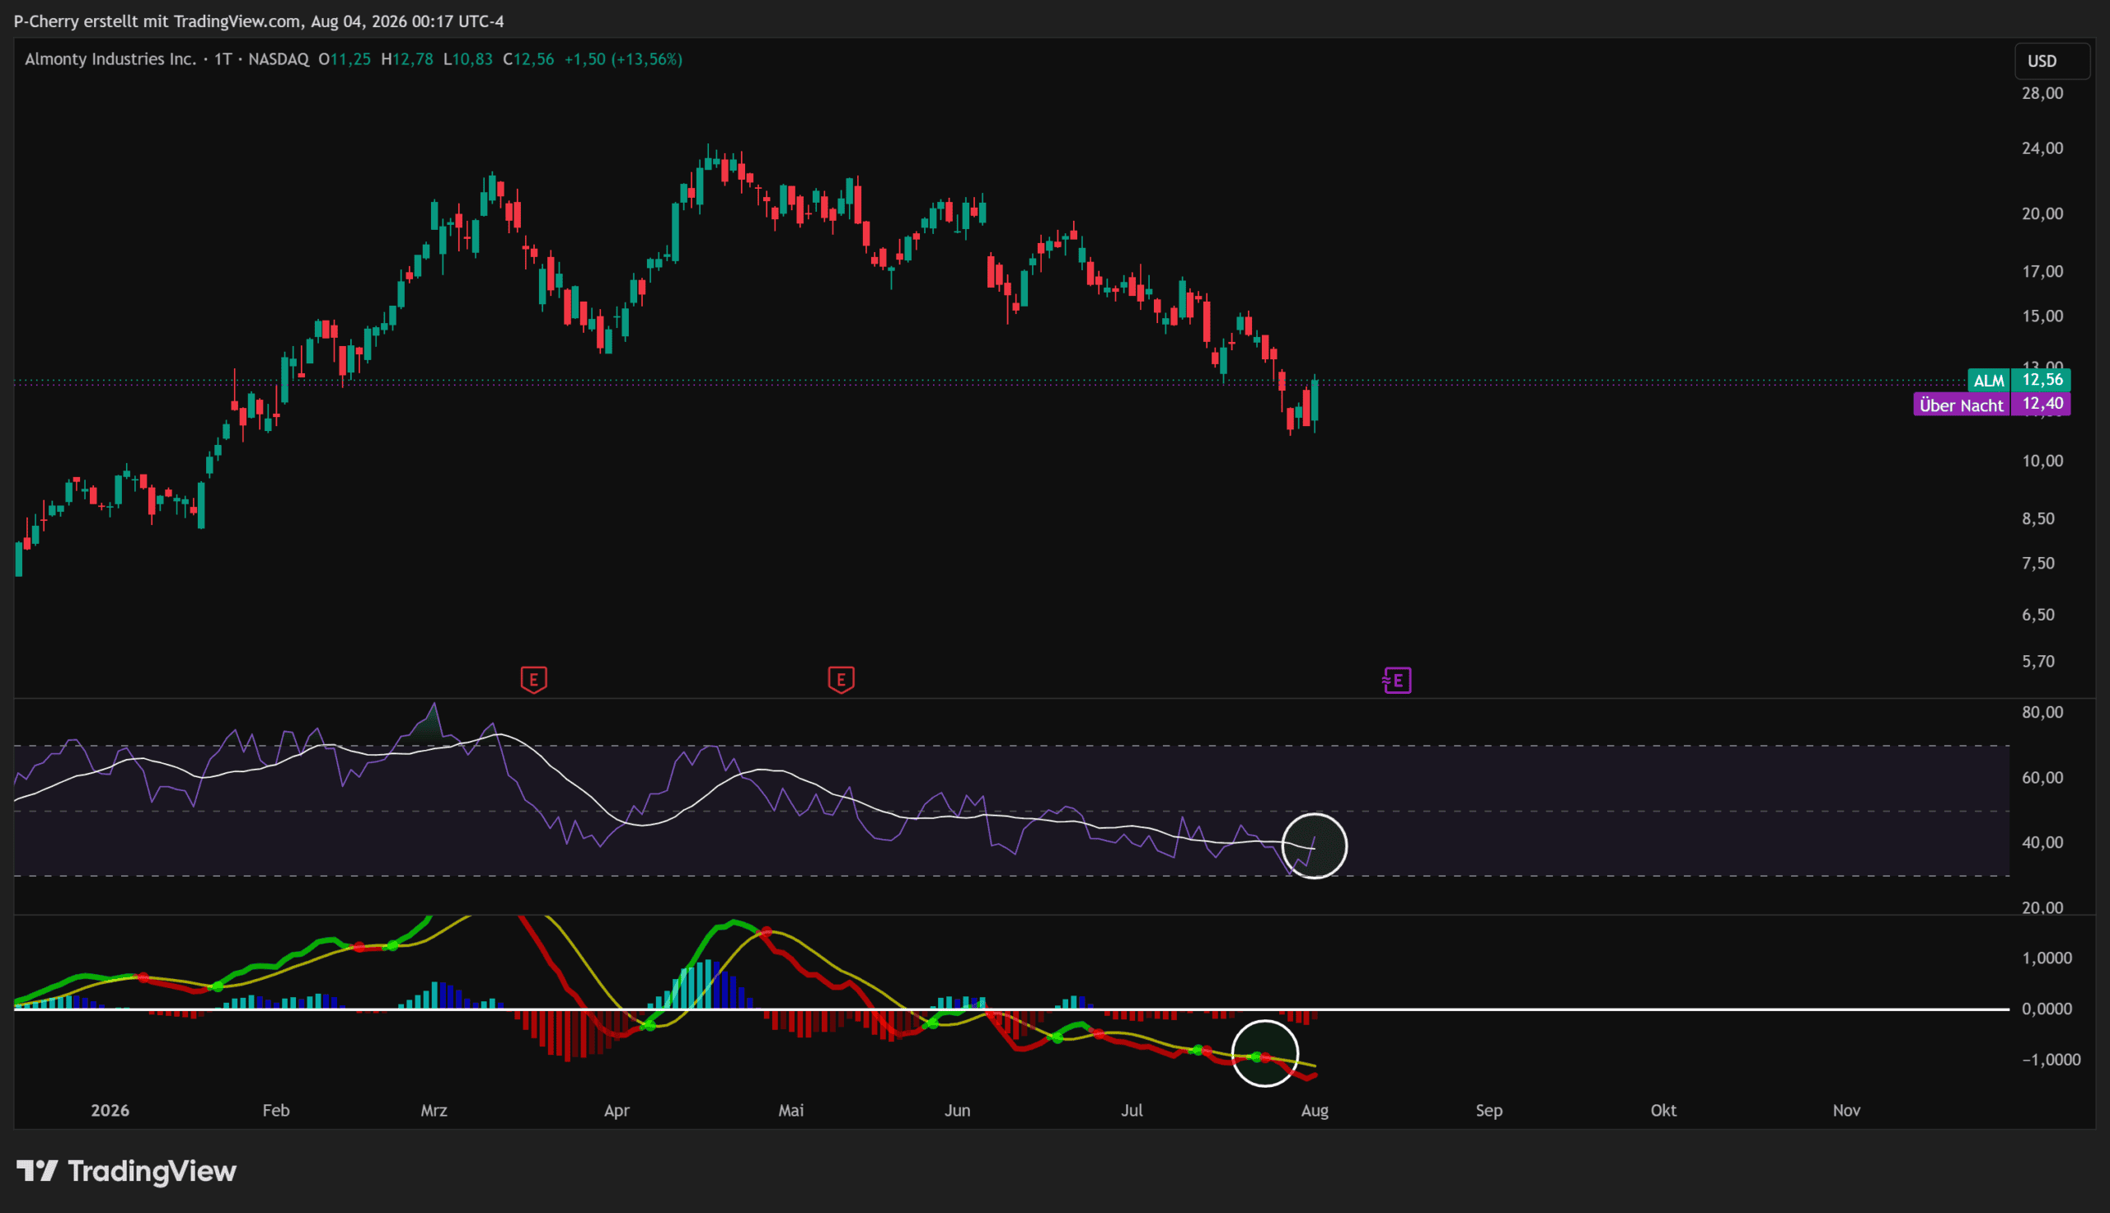
Task: Click the 1,0000 MACD scale label
Action: (x=2047, y=959)
